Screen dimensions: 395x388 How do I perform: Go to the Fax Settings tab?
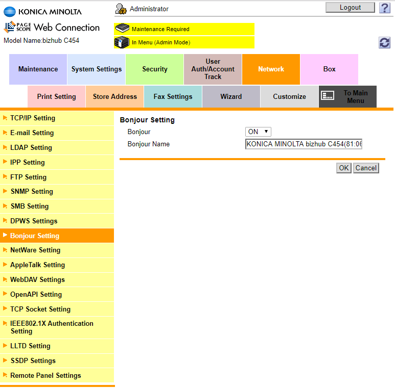click(x=173, y=96)
